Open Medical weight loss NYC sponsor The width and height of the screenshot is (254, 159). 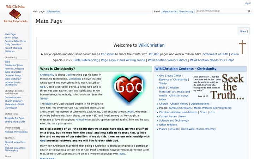pyautogui.click(x=15, y=143)
